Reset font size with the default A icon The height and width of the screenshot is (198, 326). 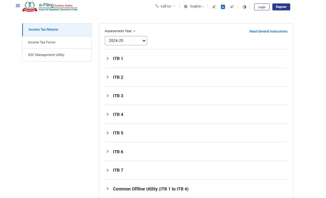[223, 7]
